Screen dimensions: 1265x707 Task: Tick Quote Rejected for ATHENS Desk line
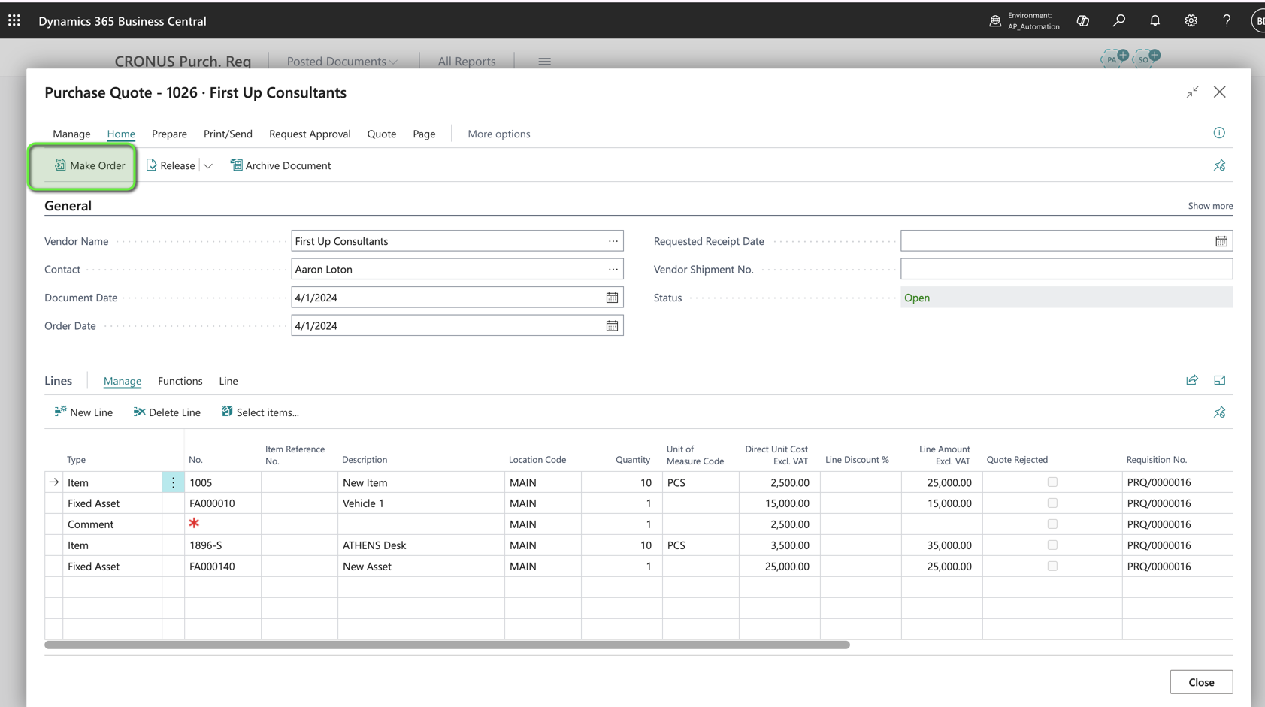click(1052, 545)
